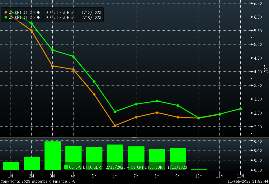
Task: Click the USD label on the y-axis
Action: [x=266, y=69]
